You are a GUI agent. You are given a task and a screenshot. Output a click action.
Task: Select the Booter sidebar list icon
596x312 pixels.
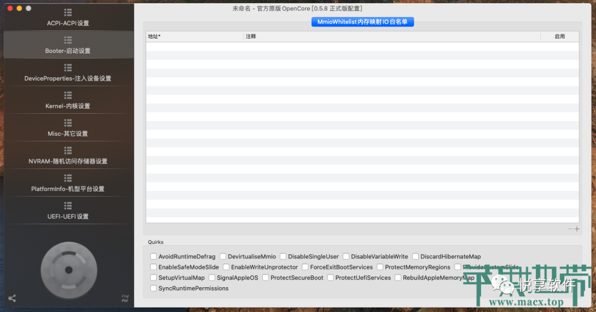pos(68,40)
